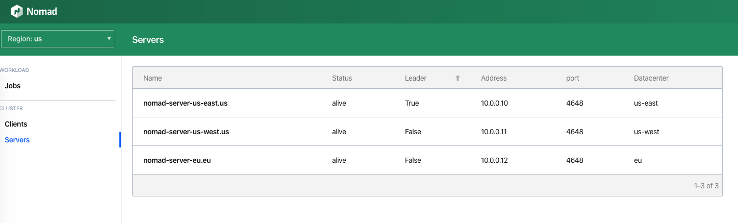738x223 pixels.
Task: Open server nomad-server-us-east.us
Action: click(x=185, y=103)
